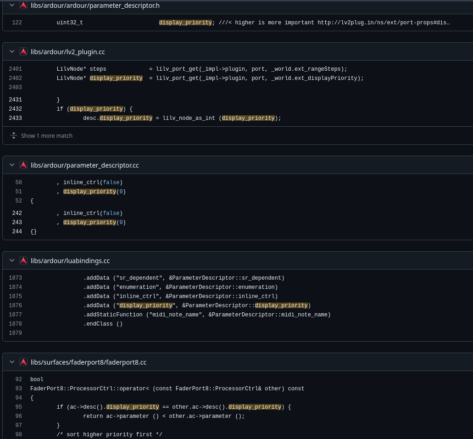Click the Ardour icon next to luabindings.cc
Viewport: 473px width, 439px height.
(23, 260)
